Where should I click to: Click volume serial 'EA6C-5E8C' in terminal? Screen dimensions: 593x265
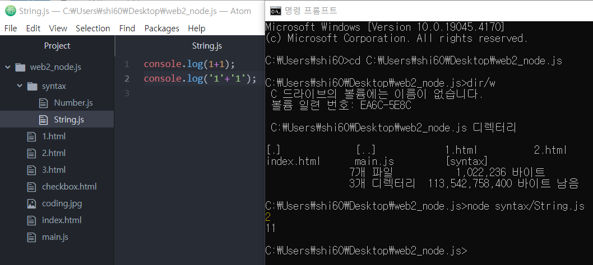coord(386,106)
